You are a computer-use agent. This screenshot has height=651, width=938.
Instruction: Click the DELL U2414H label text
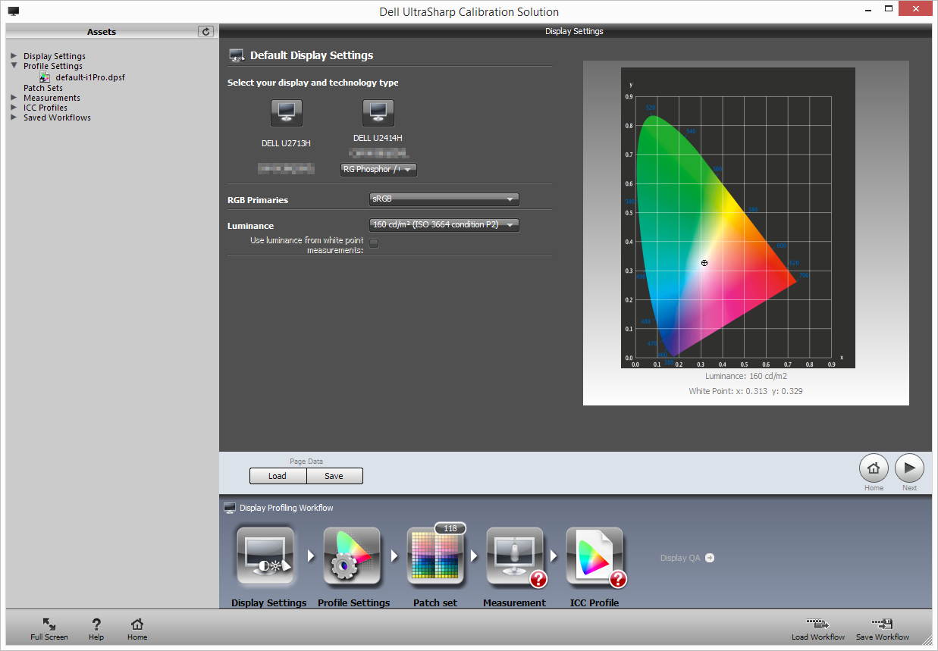pos(378,138)
